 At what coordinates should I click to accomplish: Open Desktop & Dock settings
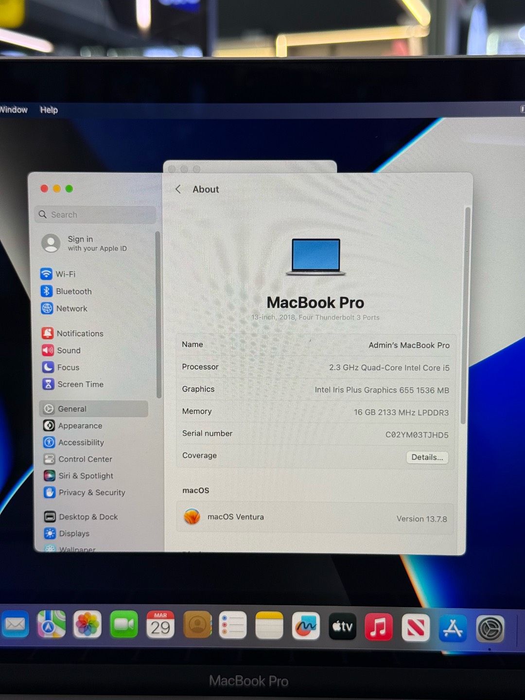point(81,517)
